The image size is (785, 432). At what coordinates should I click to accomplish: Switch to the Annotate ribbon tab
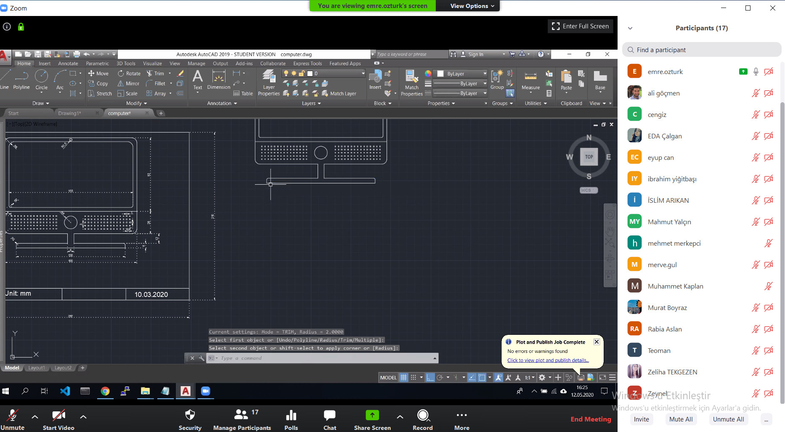(x=68, y=64)
